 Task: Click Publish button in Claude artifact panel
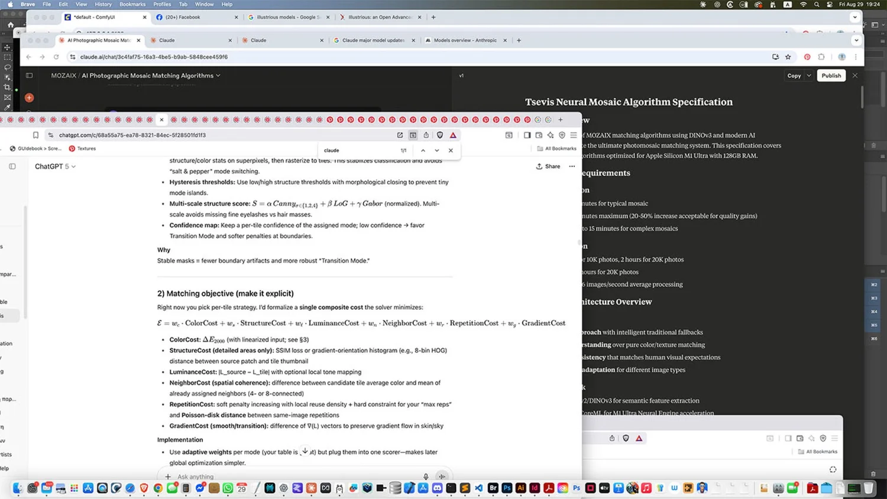click(831, 76)
